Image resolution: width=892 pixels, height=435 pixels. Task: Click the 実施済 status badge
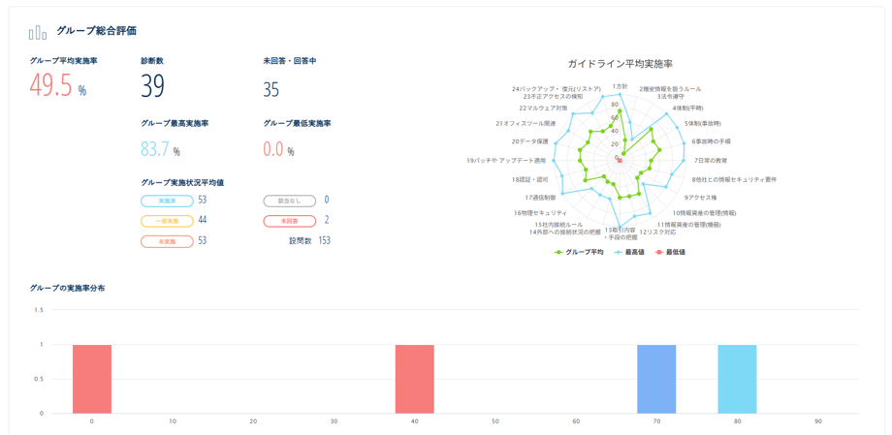[167, 202]
